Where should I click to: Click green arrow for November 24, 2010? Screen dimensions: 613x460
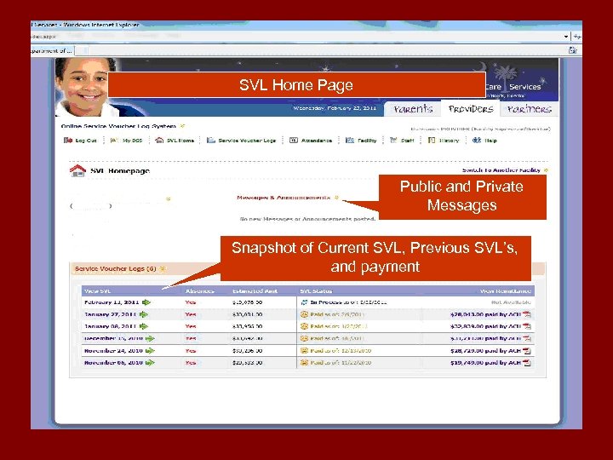point(150,351)
